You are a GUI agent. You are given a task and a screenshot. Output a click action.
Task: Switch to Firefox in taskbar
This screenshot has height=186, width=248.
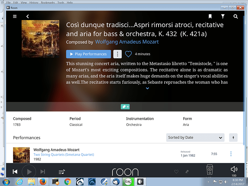point(43,182)
